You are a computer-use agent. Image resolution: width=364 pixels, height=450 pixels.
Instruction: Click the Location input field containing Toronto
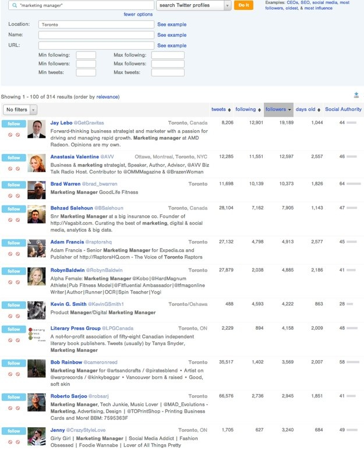pos(96,25)
